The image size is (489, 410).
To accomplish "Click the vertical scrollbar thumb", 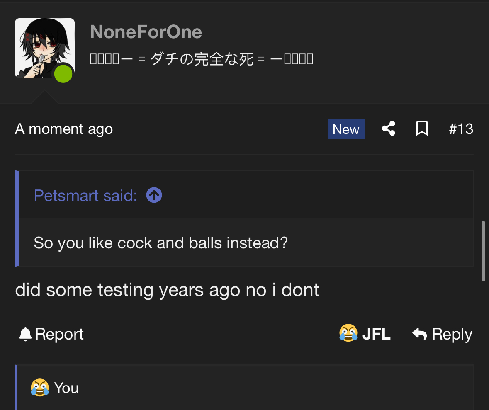I will [483, 251].
